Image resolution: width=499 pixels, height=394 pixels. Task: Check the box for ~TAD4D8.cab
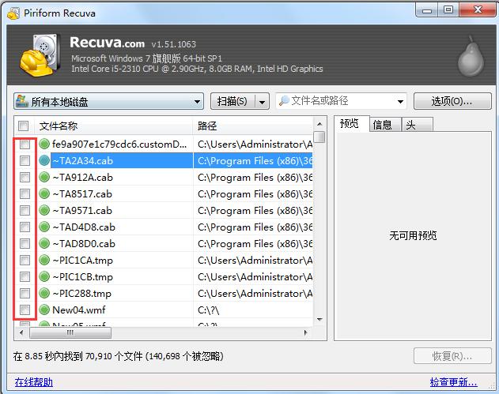(25, 227)
